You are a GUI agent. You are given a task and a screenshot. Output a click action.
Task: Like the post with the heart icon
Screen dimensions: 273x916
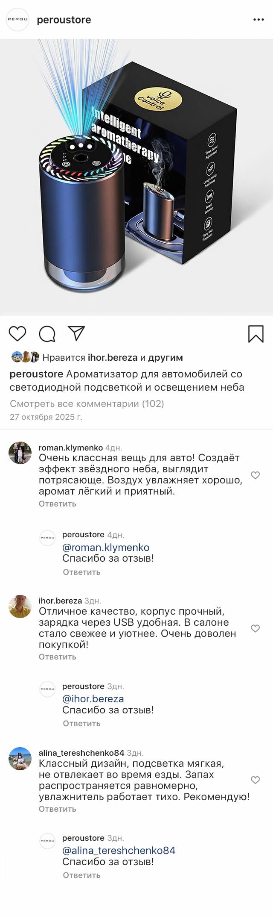pyautogui.click(x=17, y=334)
